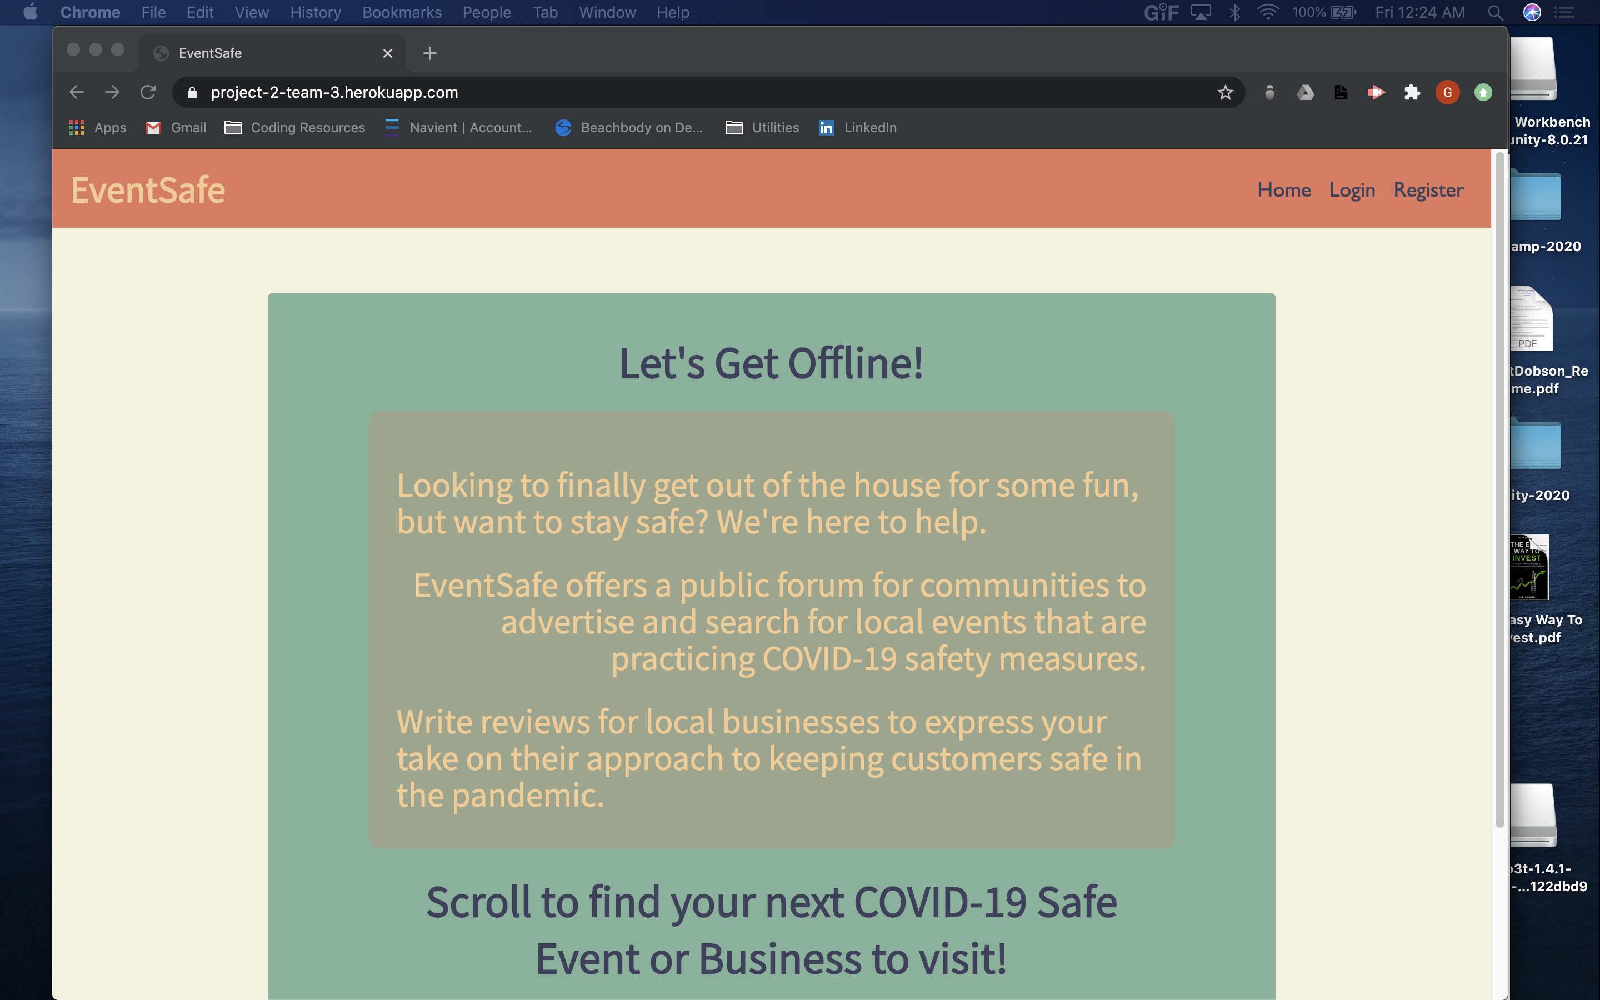Click the Chrome profile avatar icon
This screenshot has width=1600, height=1000.
pos(1447,91)
